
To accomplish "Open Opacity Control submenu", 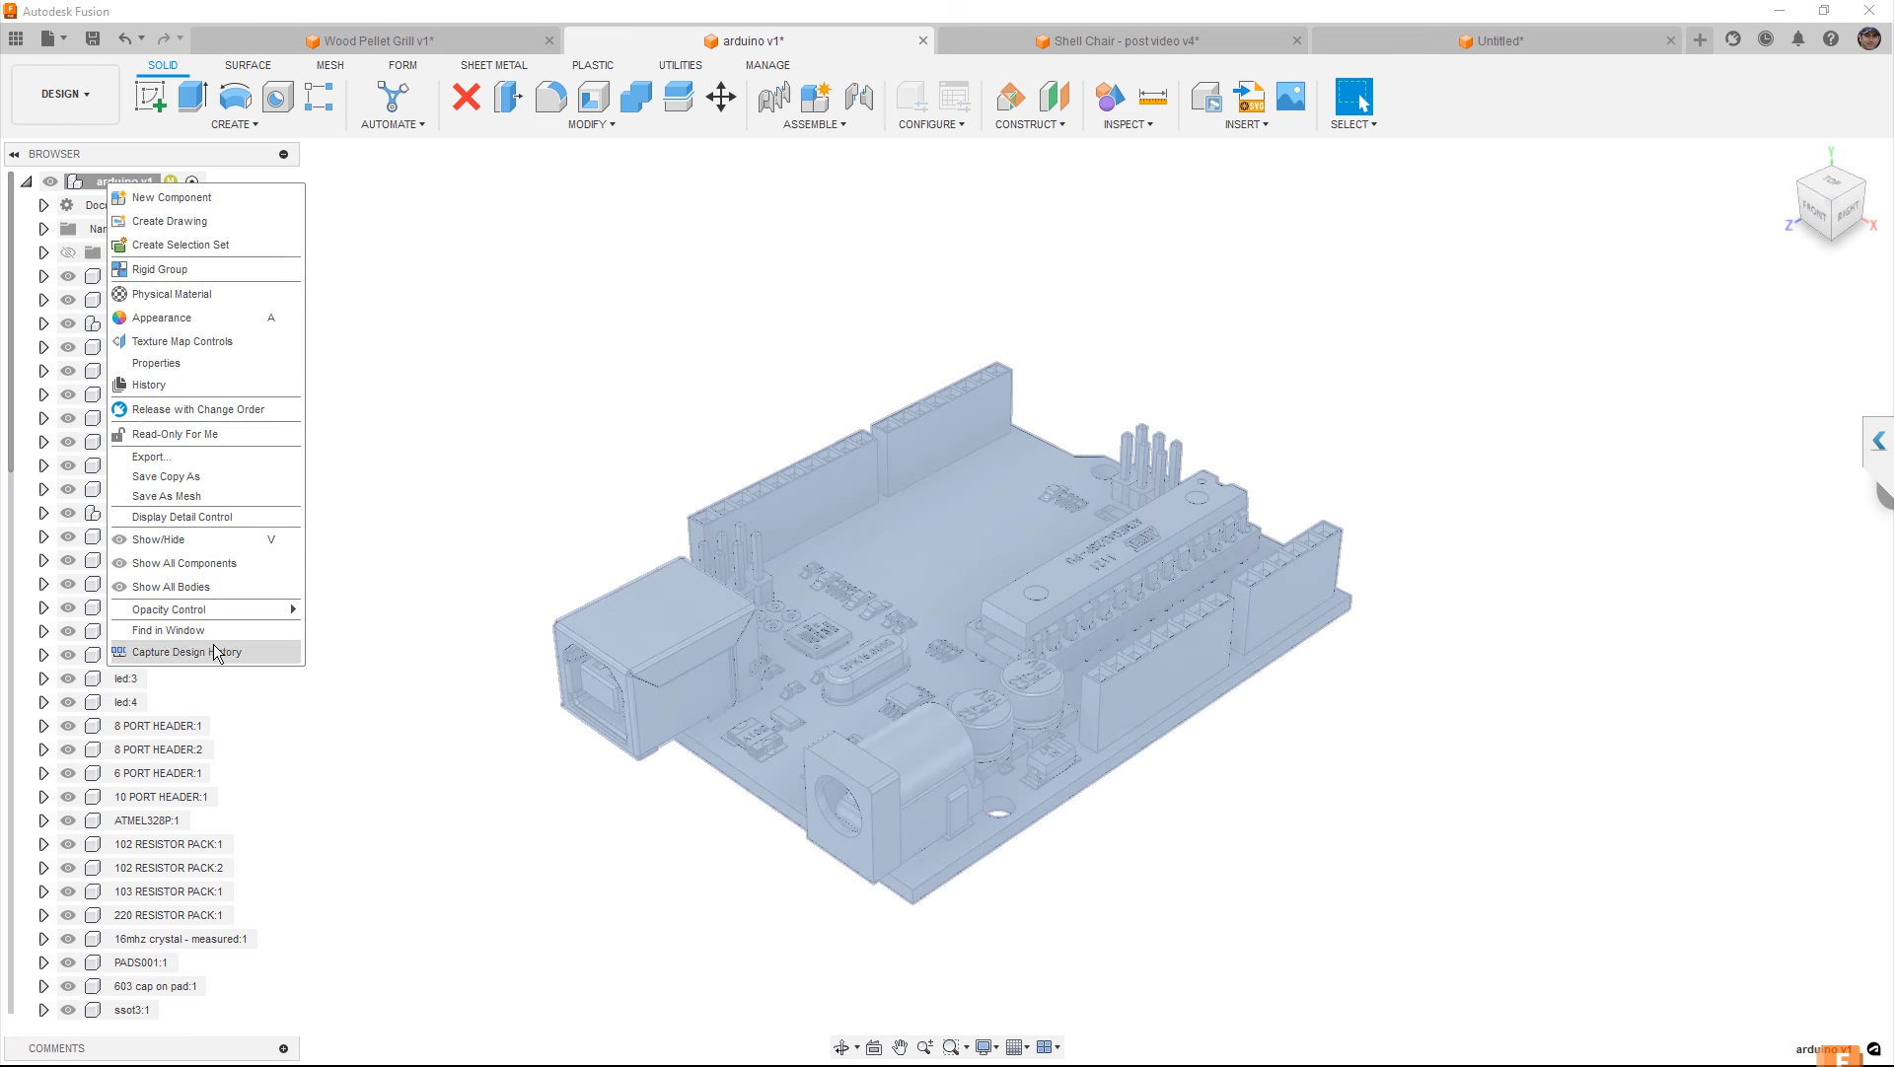I will point(205,609).
